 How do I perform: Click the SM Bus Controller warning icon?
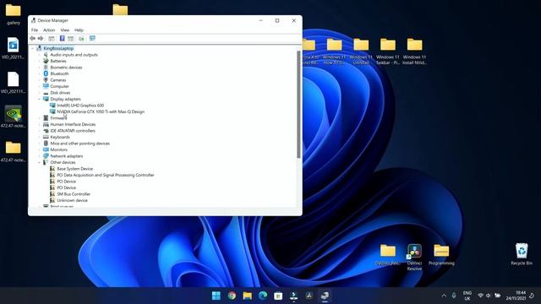(x=52, y=194)
